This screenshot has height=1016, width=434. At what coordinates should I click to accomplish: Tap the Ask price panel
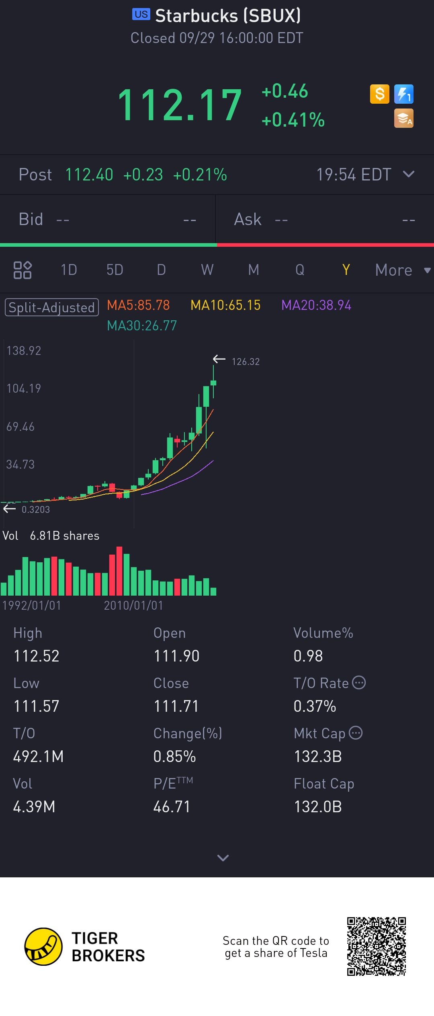click(x=325, y=219)
